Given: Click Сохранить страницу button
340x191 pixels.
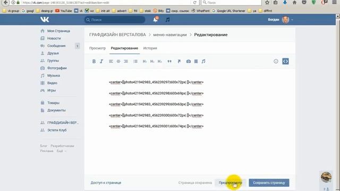Looking at the screenshot, I should 269,183.
